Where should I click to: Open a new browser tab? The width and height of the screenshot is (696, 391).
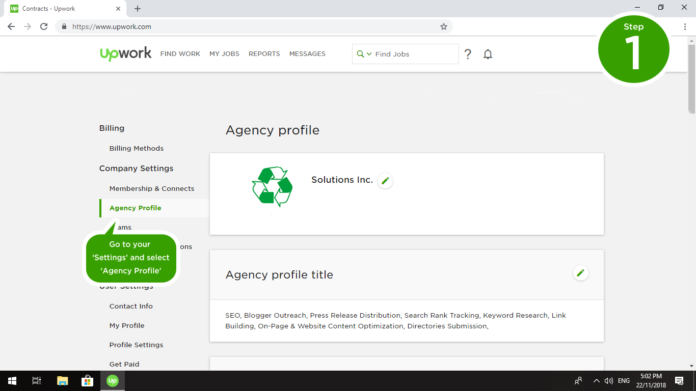click(x=138, y=9)
